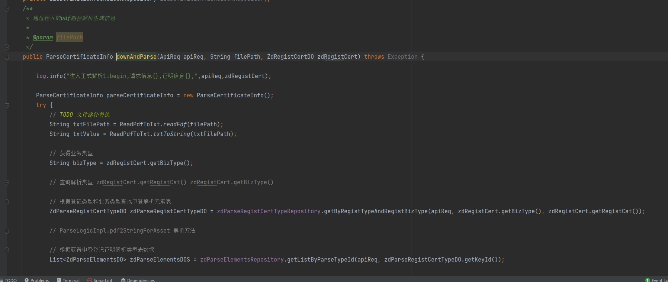Click the new keyword before ParseCertificateInfo()

188,95
